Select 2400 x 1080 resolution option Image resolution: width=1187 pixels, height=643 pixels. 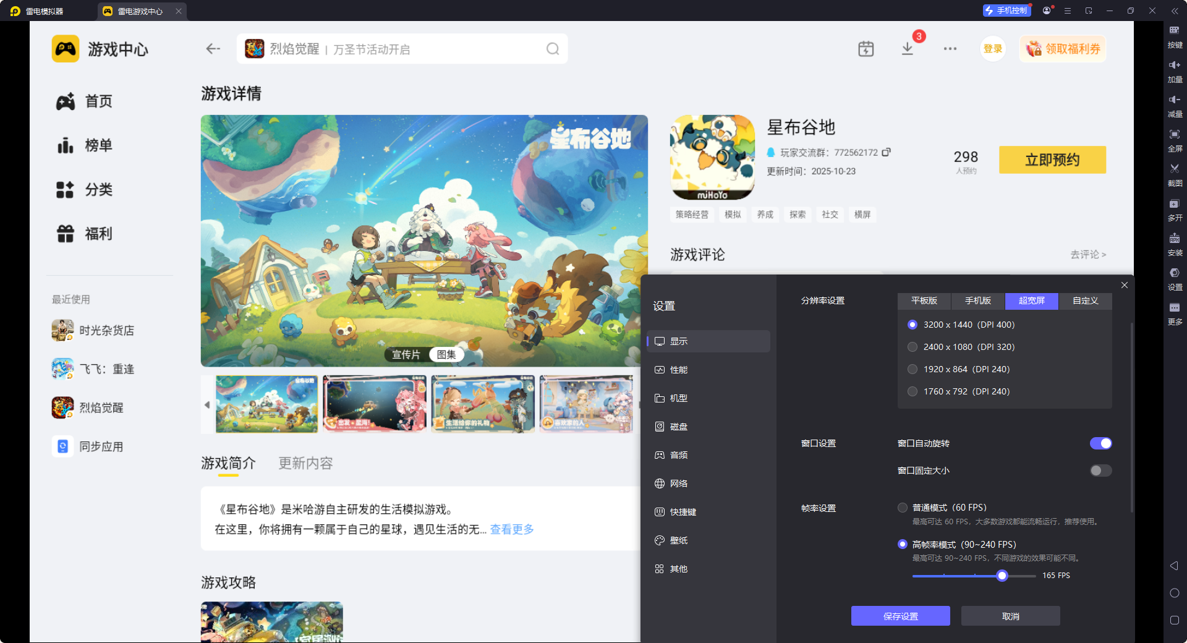(x=913, y=347)
